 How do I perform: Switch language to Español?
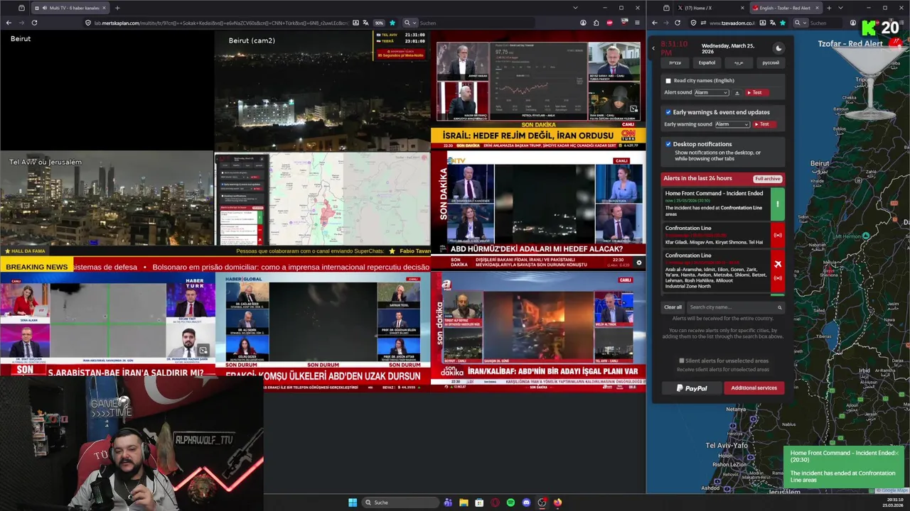pos(707,62)
